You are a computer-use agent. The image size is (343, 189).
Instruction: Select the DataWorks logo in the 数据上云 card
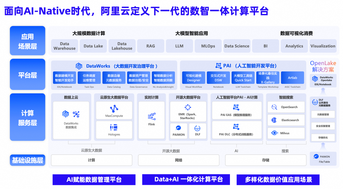tap(66, 114)
